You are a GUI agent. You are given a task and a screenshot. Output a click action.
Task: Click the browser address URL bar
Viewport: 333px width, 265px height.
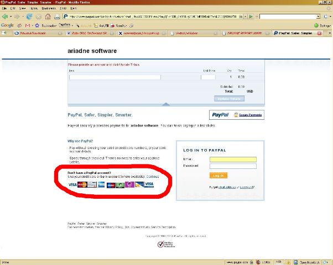tap(153, 17)
